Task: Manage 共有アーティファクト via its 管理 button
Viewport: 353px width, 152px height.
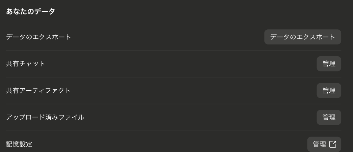Action: (x=329, y=90)
